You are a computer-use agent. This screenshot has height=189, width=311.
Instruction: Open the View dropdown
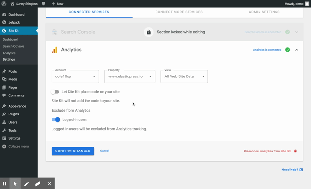tap(184, 76)
